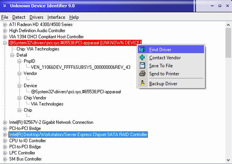Viewport: 232px width, 164px height.
Task: Collapse the Vendor node
Action: point(19,74)
